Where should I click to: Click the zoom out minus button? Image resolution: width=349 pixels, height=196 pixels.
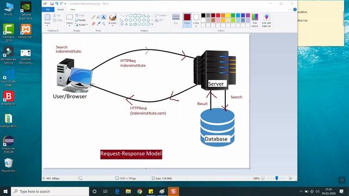263,178
